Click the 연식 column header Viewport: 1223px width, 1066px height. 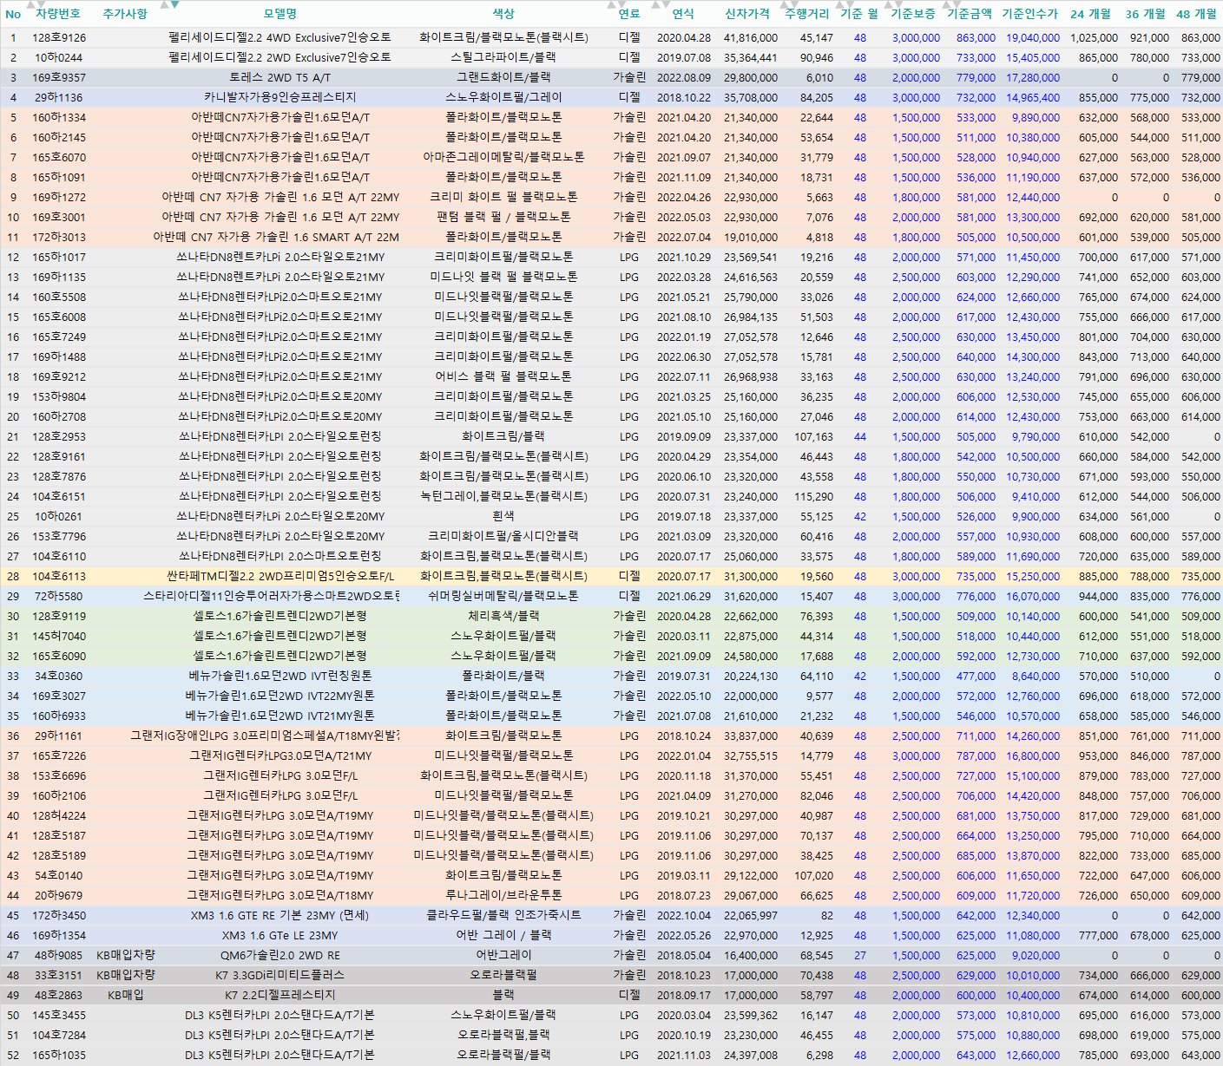click(x=683, y=14)
